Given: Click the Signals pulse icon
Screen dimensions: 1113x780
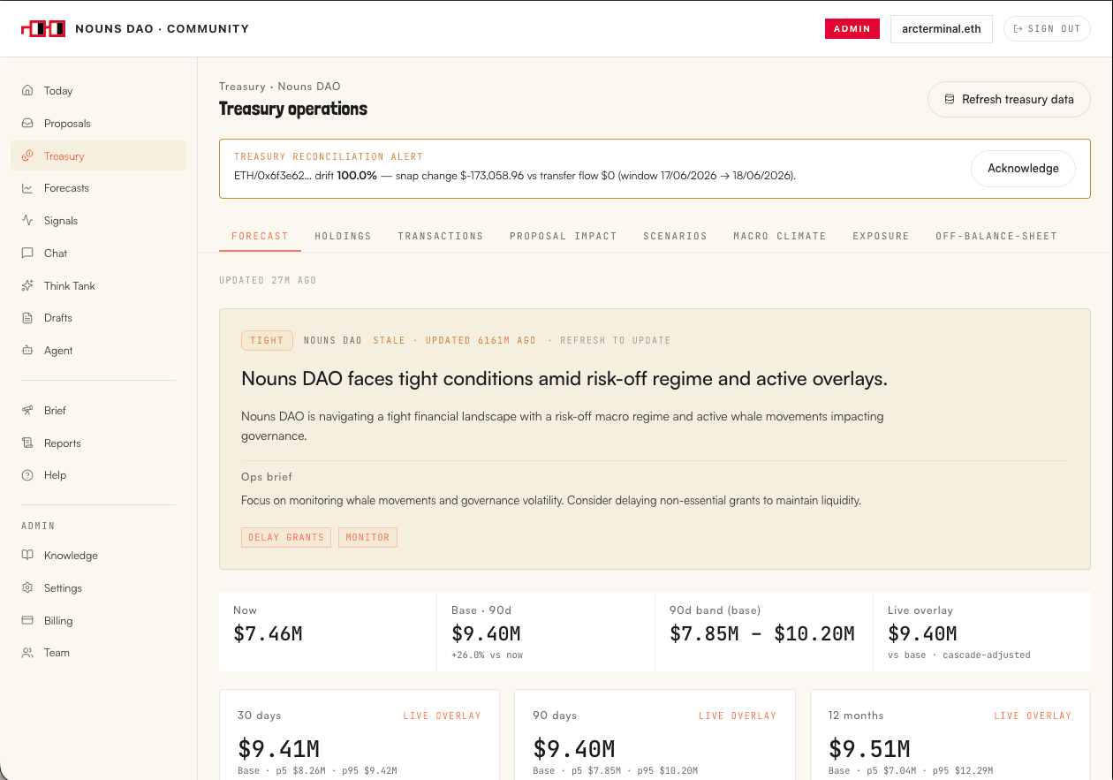Looking at the screenshot, I should click(x=27, y=221).
